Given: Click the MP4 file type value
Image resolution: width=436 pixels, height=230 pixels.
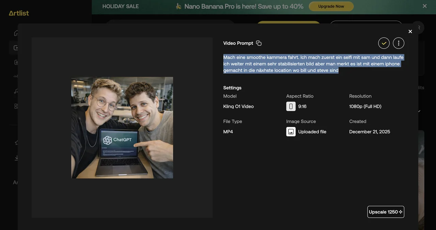Looking at the screenshot, I should tap(228, 131).
